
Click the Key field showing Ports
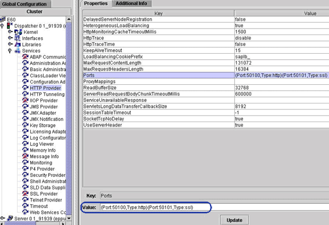(x=214, y=195)
